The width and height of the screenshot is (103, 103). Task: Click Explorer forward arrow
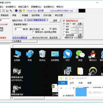(x=66, y=88)
